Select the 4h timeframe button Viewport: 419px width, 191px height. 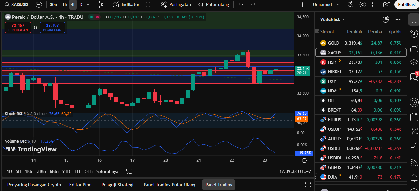73,5
